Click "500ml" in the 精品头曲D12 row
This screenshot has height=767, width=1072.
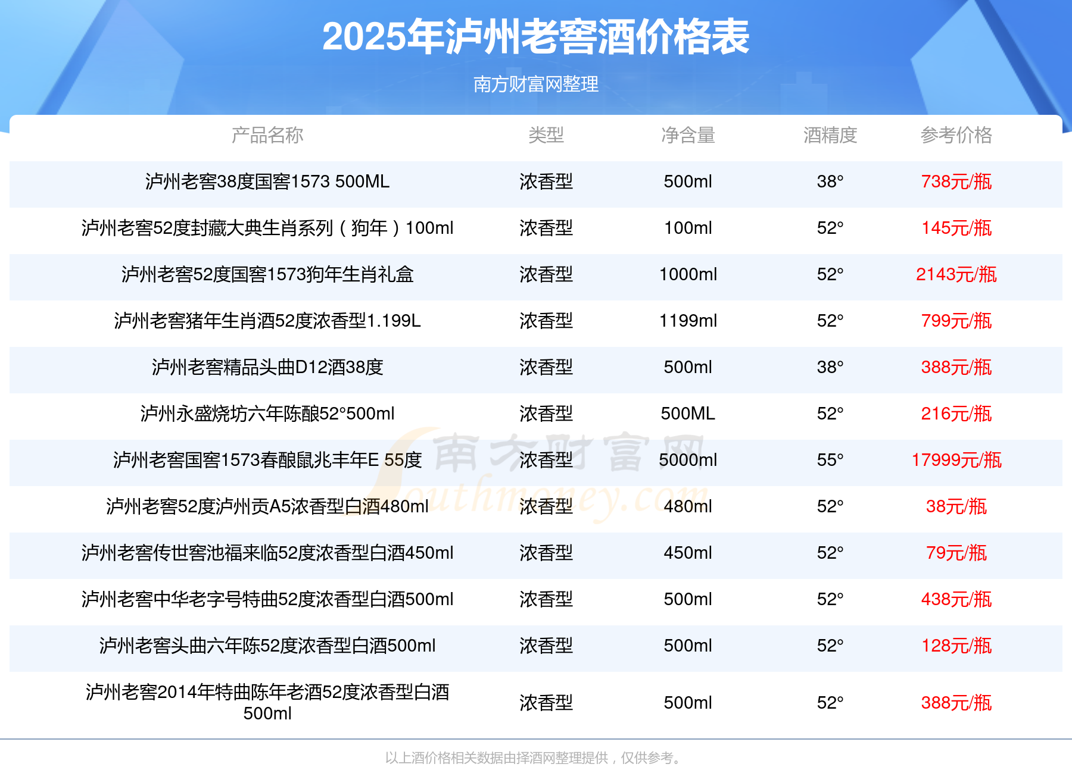coord(688,367)
